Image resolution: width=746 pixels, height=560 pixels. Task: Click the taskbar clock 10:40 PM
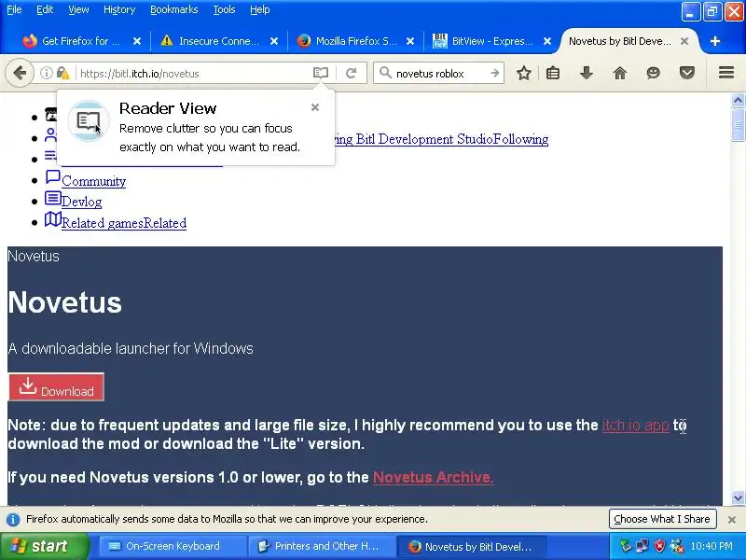[x=711, y=546]
